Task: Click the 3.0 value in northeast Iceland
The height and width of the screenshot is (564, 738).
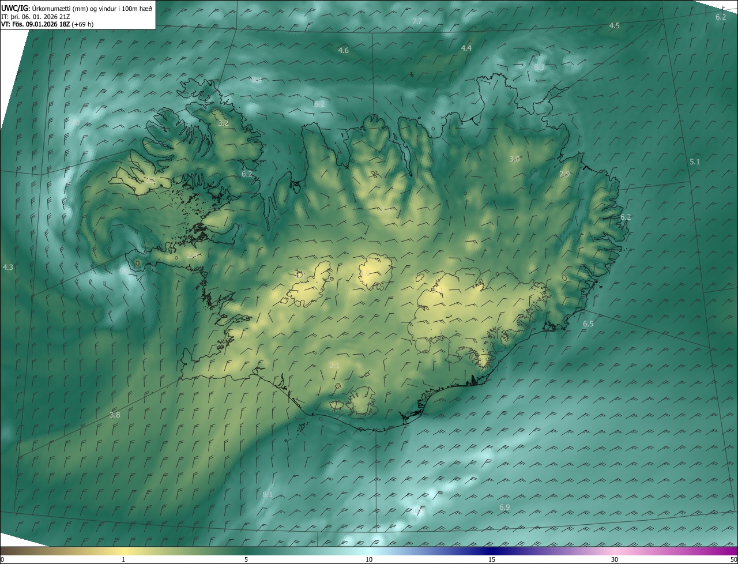Action: coord(515,159)
